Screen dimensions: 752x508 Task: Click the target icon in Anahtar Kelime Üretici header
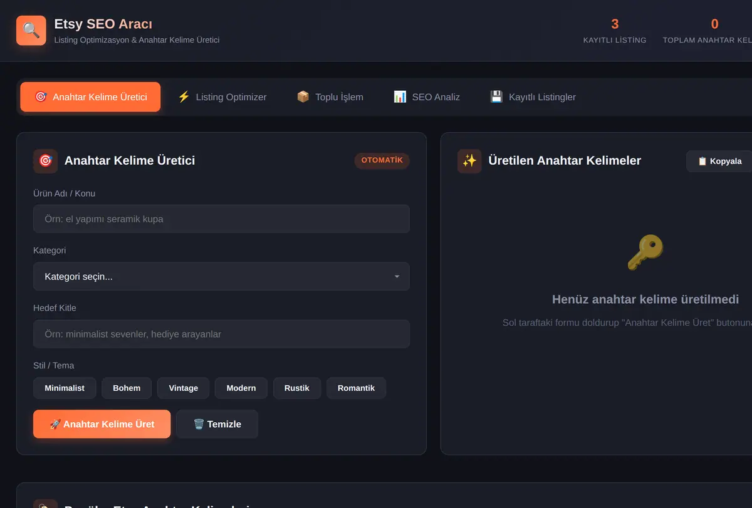point(45,161)
